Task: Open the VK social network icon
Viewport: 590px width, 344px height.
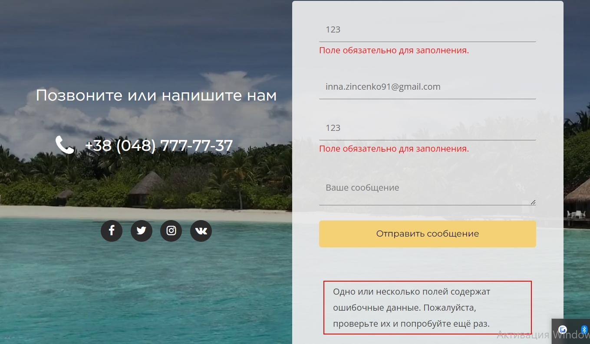Action: 201,230
